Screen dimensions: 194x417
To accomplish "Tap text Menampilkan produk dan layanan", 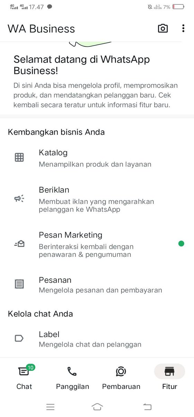I will coord(95,164).
